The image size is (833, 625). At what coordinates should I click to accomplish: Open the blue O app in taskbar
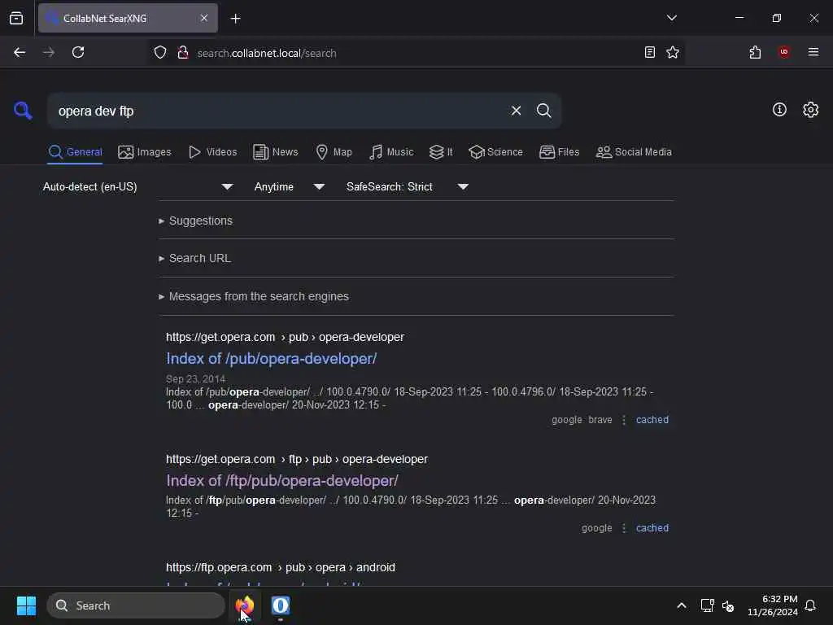tap(281, 605)
